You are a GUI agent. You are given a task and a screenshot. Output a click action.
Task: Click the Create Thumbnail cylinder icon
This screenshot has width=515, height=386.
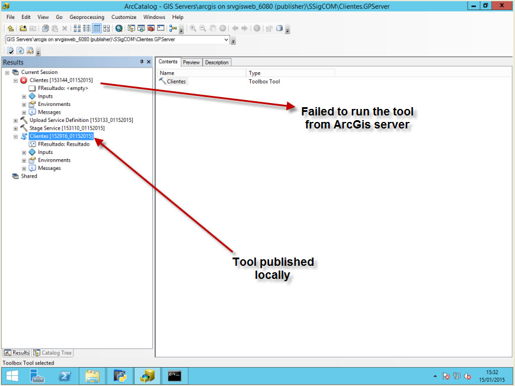tap(279, 28)
